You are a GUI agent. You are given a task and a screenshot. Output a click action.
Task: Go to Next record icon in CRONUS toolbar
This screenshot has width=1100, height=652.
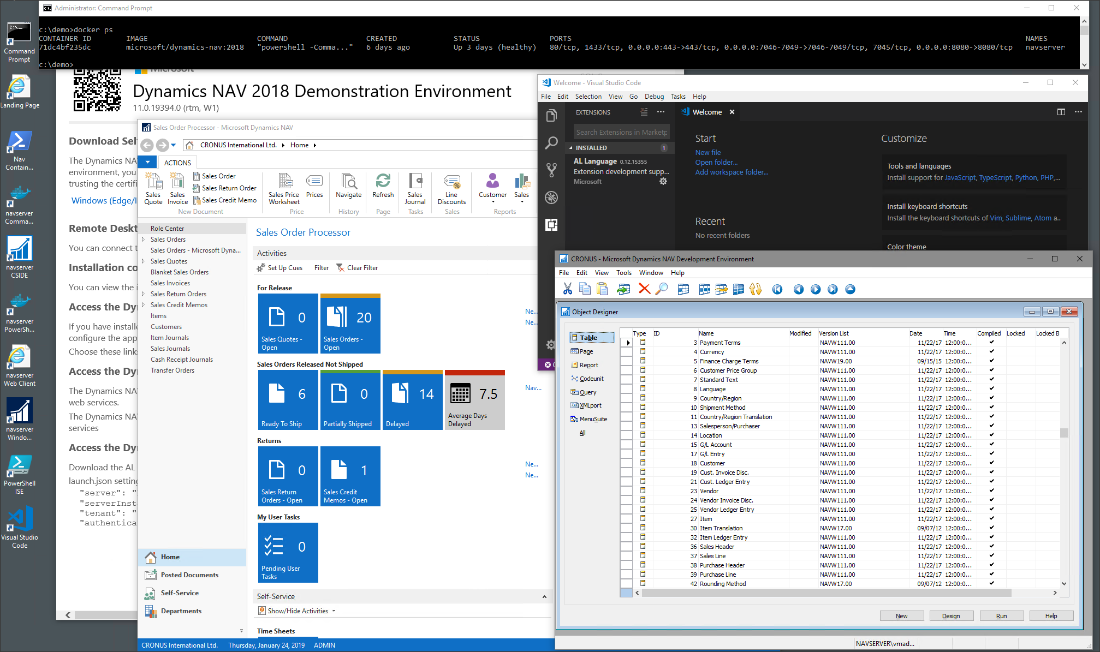click(816, 289)
